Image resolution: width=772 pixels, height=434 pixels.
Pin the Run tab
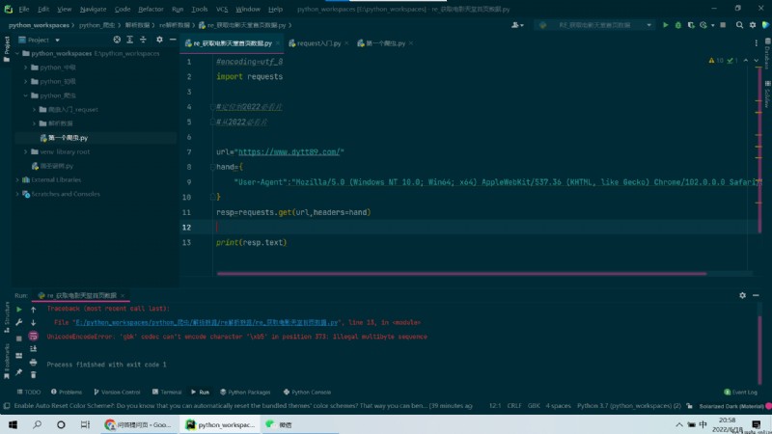pyautogui.click(x=18, y=372)
